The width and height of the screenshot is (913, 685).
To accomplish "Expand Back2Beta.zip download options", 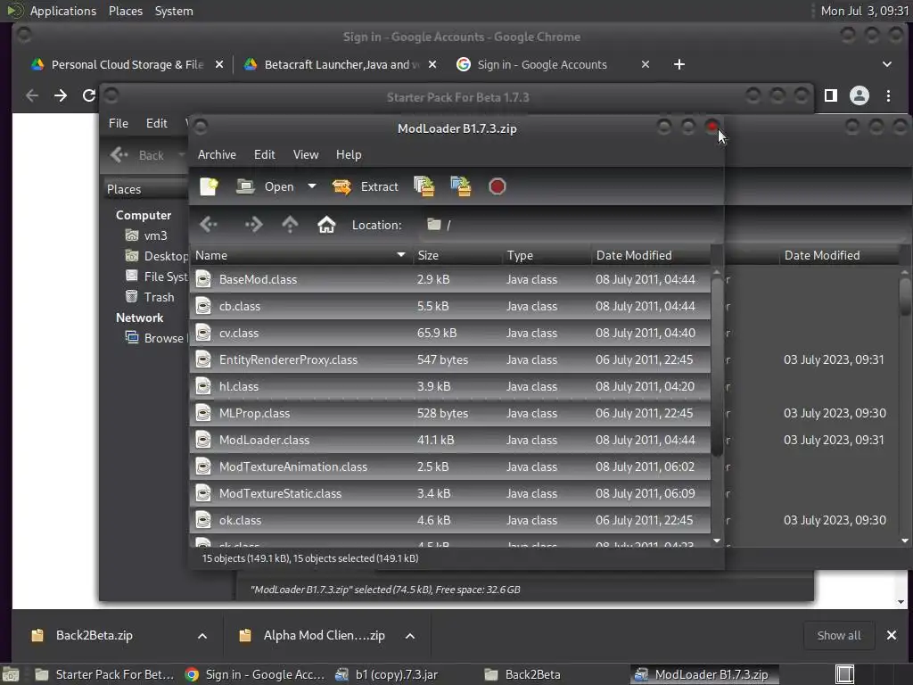I will click(202, 636).
